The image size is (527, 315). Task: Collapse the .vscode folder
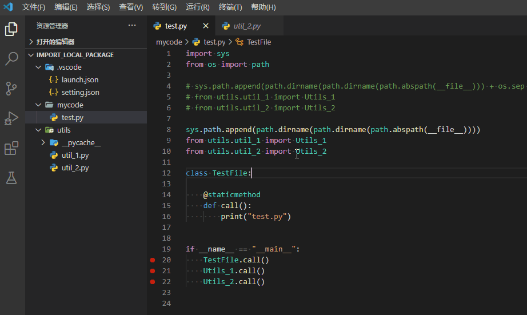pyautogui.click(x=39, y=67)
